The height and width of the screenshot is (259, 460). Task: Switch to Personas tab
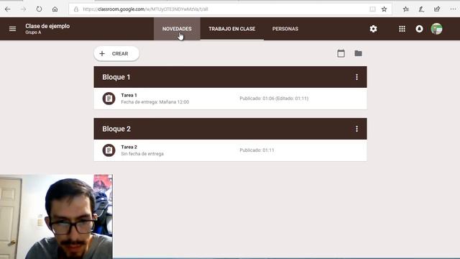285,29
